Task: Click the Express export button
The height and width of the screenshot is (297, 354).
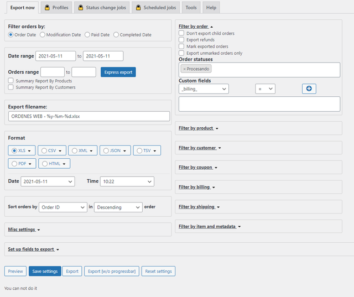Action: click(x=118, y=72)
